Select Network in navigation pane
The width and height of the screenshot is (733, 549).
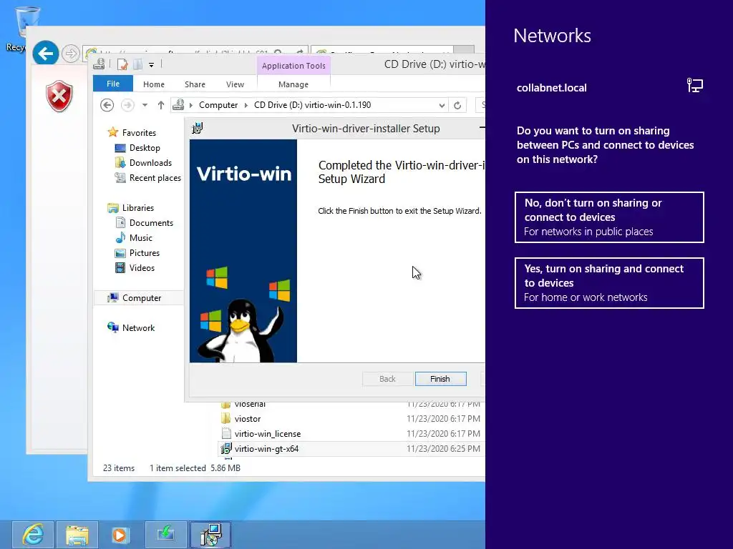coord(138,327)
